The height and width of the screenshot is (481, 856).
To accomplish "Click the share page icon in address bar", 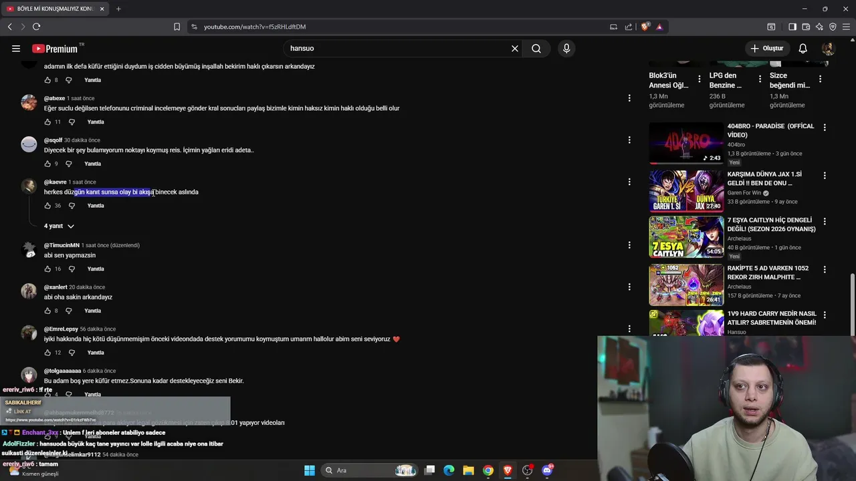I will 629,27.
